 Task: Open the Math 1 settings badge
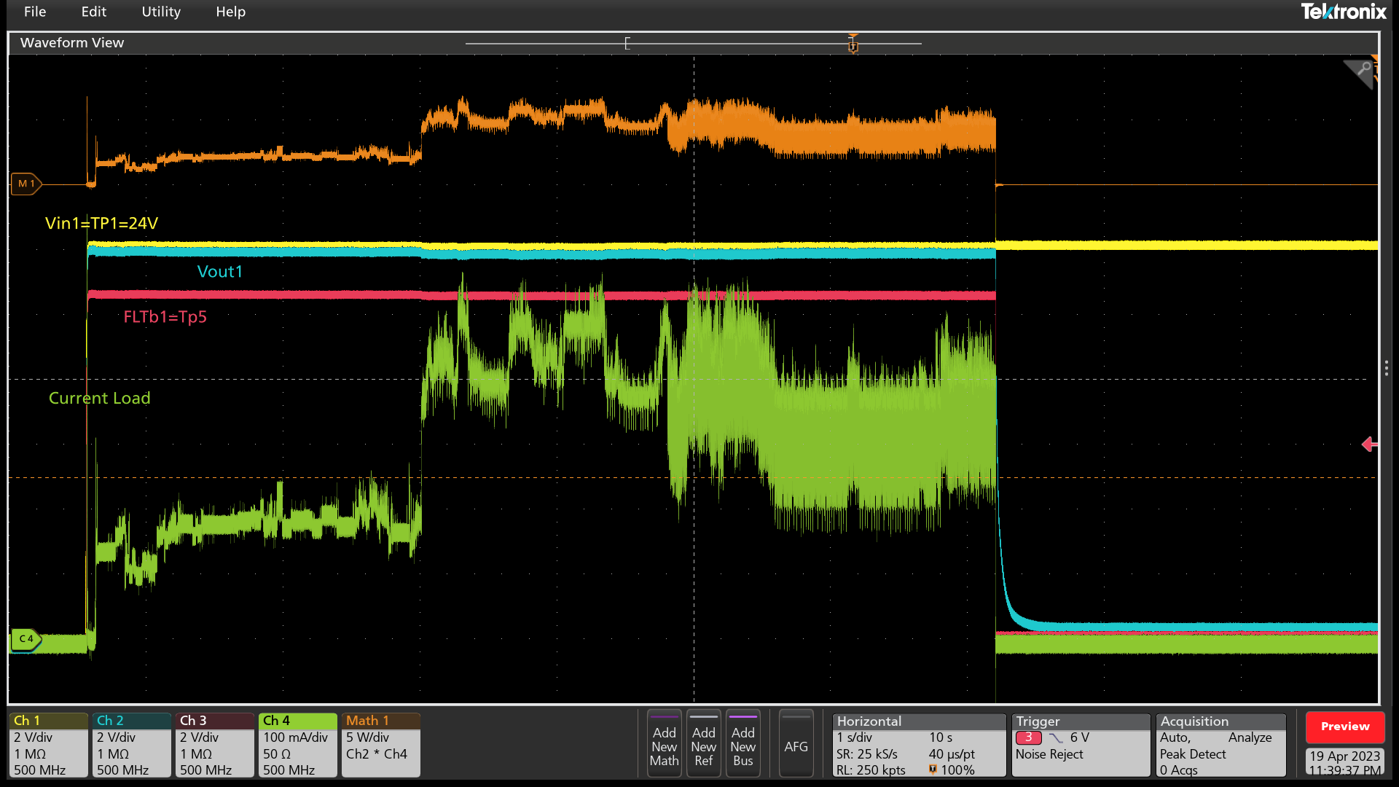380,745
